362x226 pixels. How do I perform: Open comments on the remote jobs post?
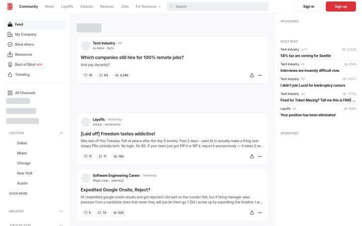[x=104, y=75]
